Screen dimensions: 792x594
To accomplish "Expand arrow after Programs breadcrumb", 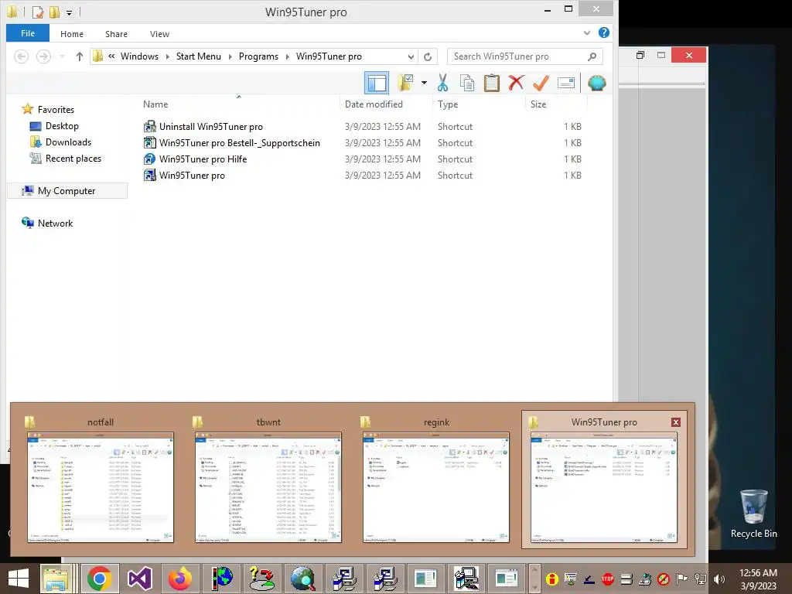I will click(288, 56).
